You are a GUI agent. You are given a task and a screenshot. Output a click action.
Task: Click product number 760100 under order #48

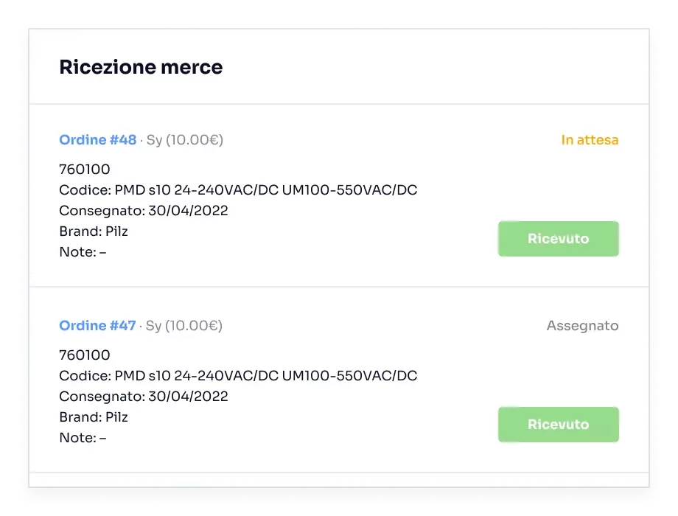tap(84, 170)
